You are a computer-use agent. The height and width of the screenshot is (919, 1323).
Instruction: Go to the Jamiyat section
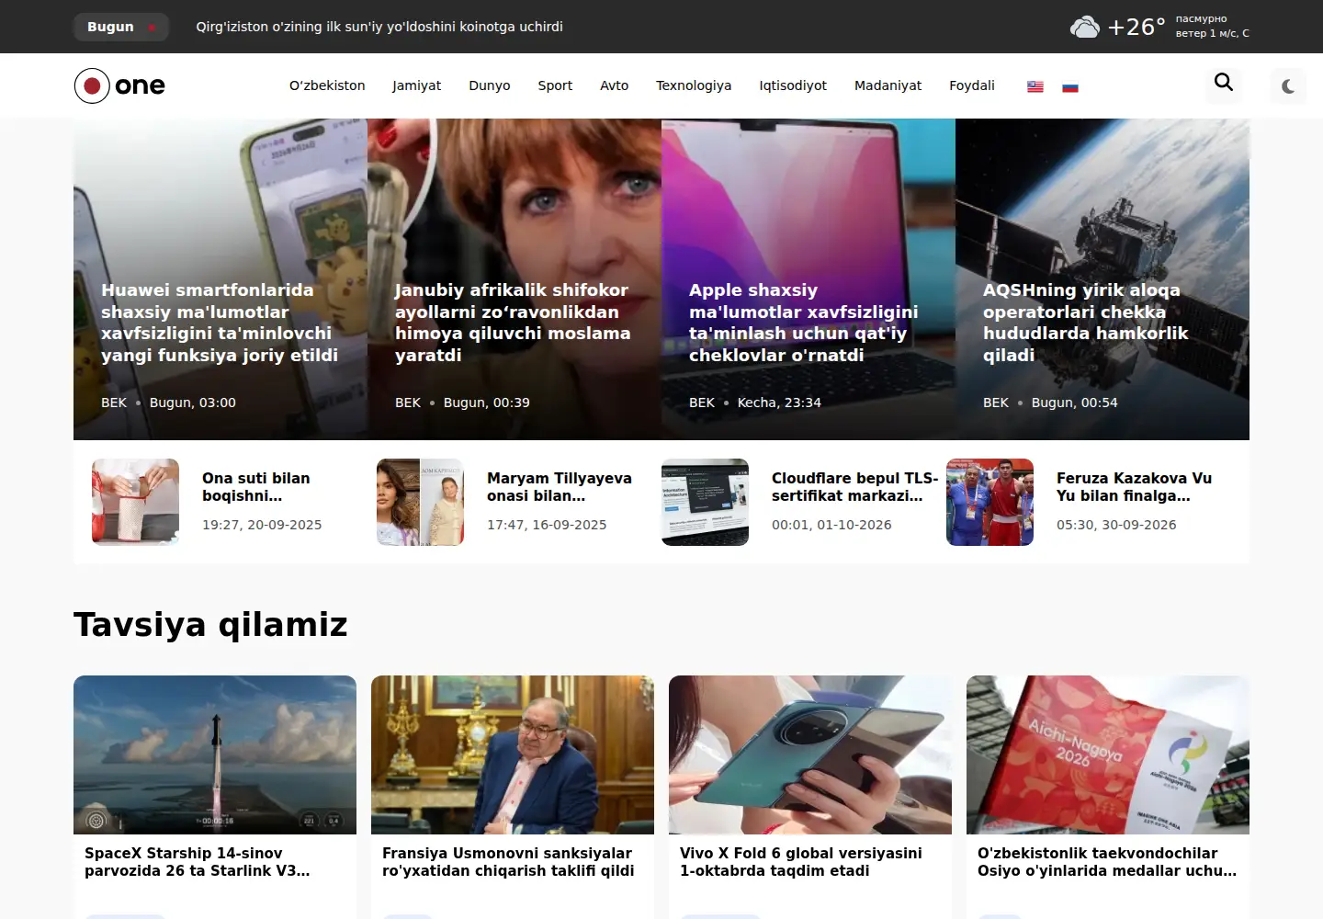click(x=417, y=85)
